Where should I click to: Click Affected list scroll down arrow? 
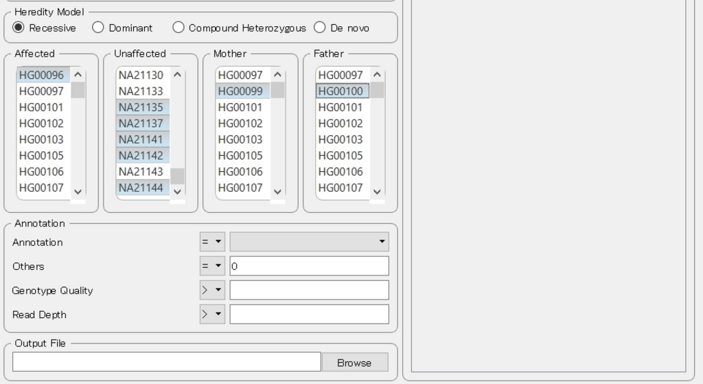(x=78, y=192)
